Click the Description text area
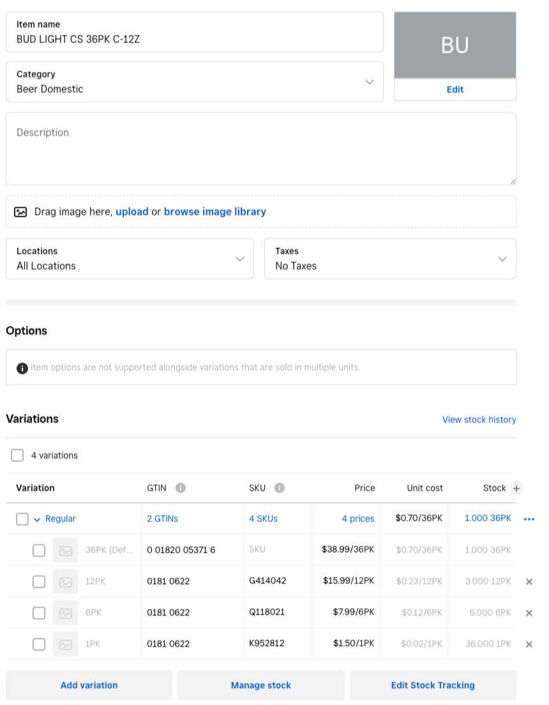The image size is (549, 705). pos(261,149)
